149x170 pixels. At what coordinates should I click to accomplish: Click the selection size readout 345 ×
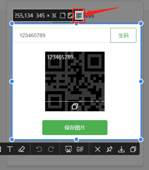pos(43,16)
